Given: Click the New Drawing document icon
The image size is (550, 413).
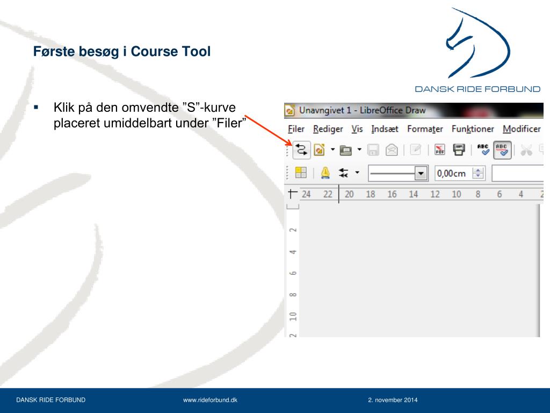Looking at the screenshot, I should (x=319, y=150).
